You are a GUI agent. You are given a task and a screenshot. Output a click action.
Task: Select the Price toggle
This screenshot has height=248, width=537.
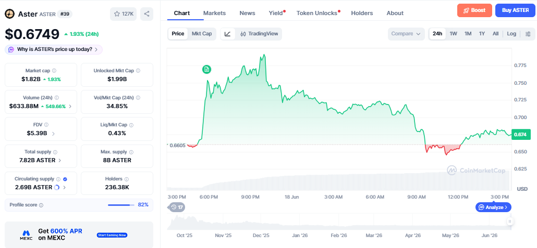coord(178,34)
